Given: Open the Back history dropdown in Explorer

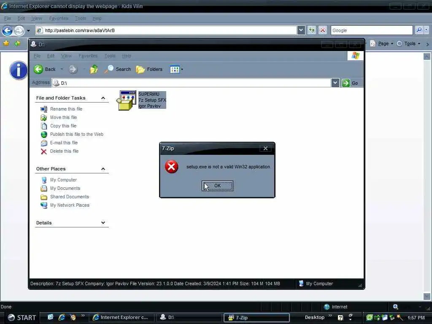Looking at the screenshot, I should pos(62,69).
